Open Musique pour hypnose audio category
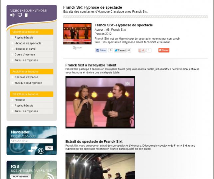214x179 pixels. (x=28, y=83)
